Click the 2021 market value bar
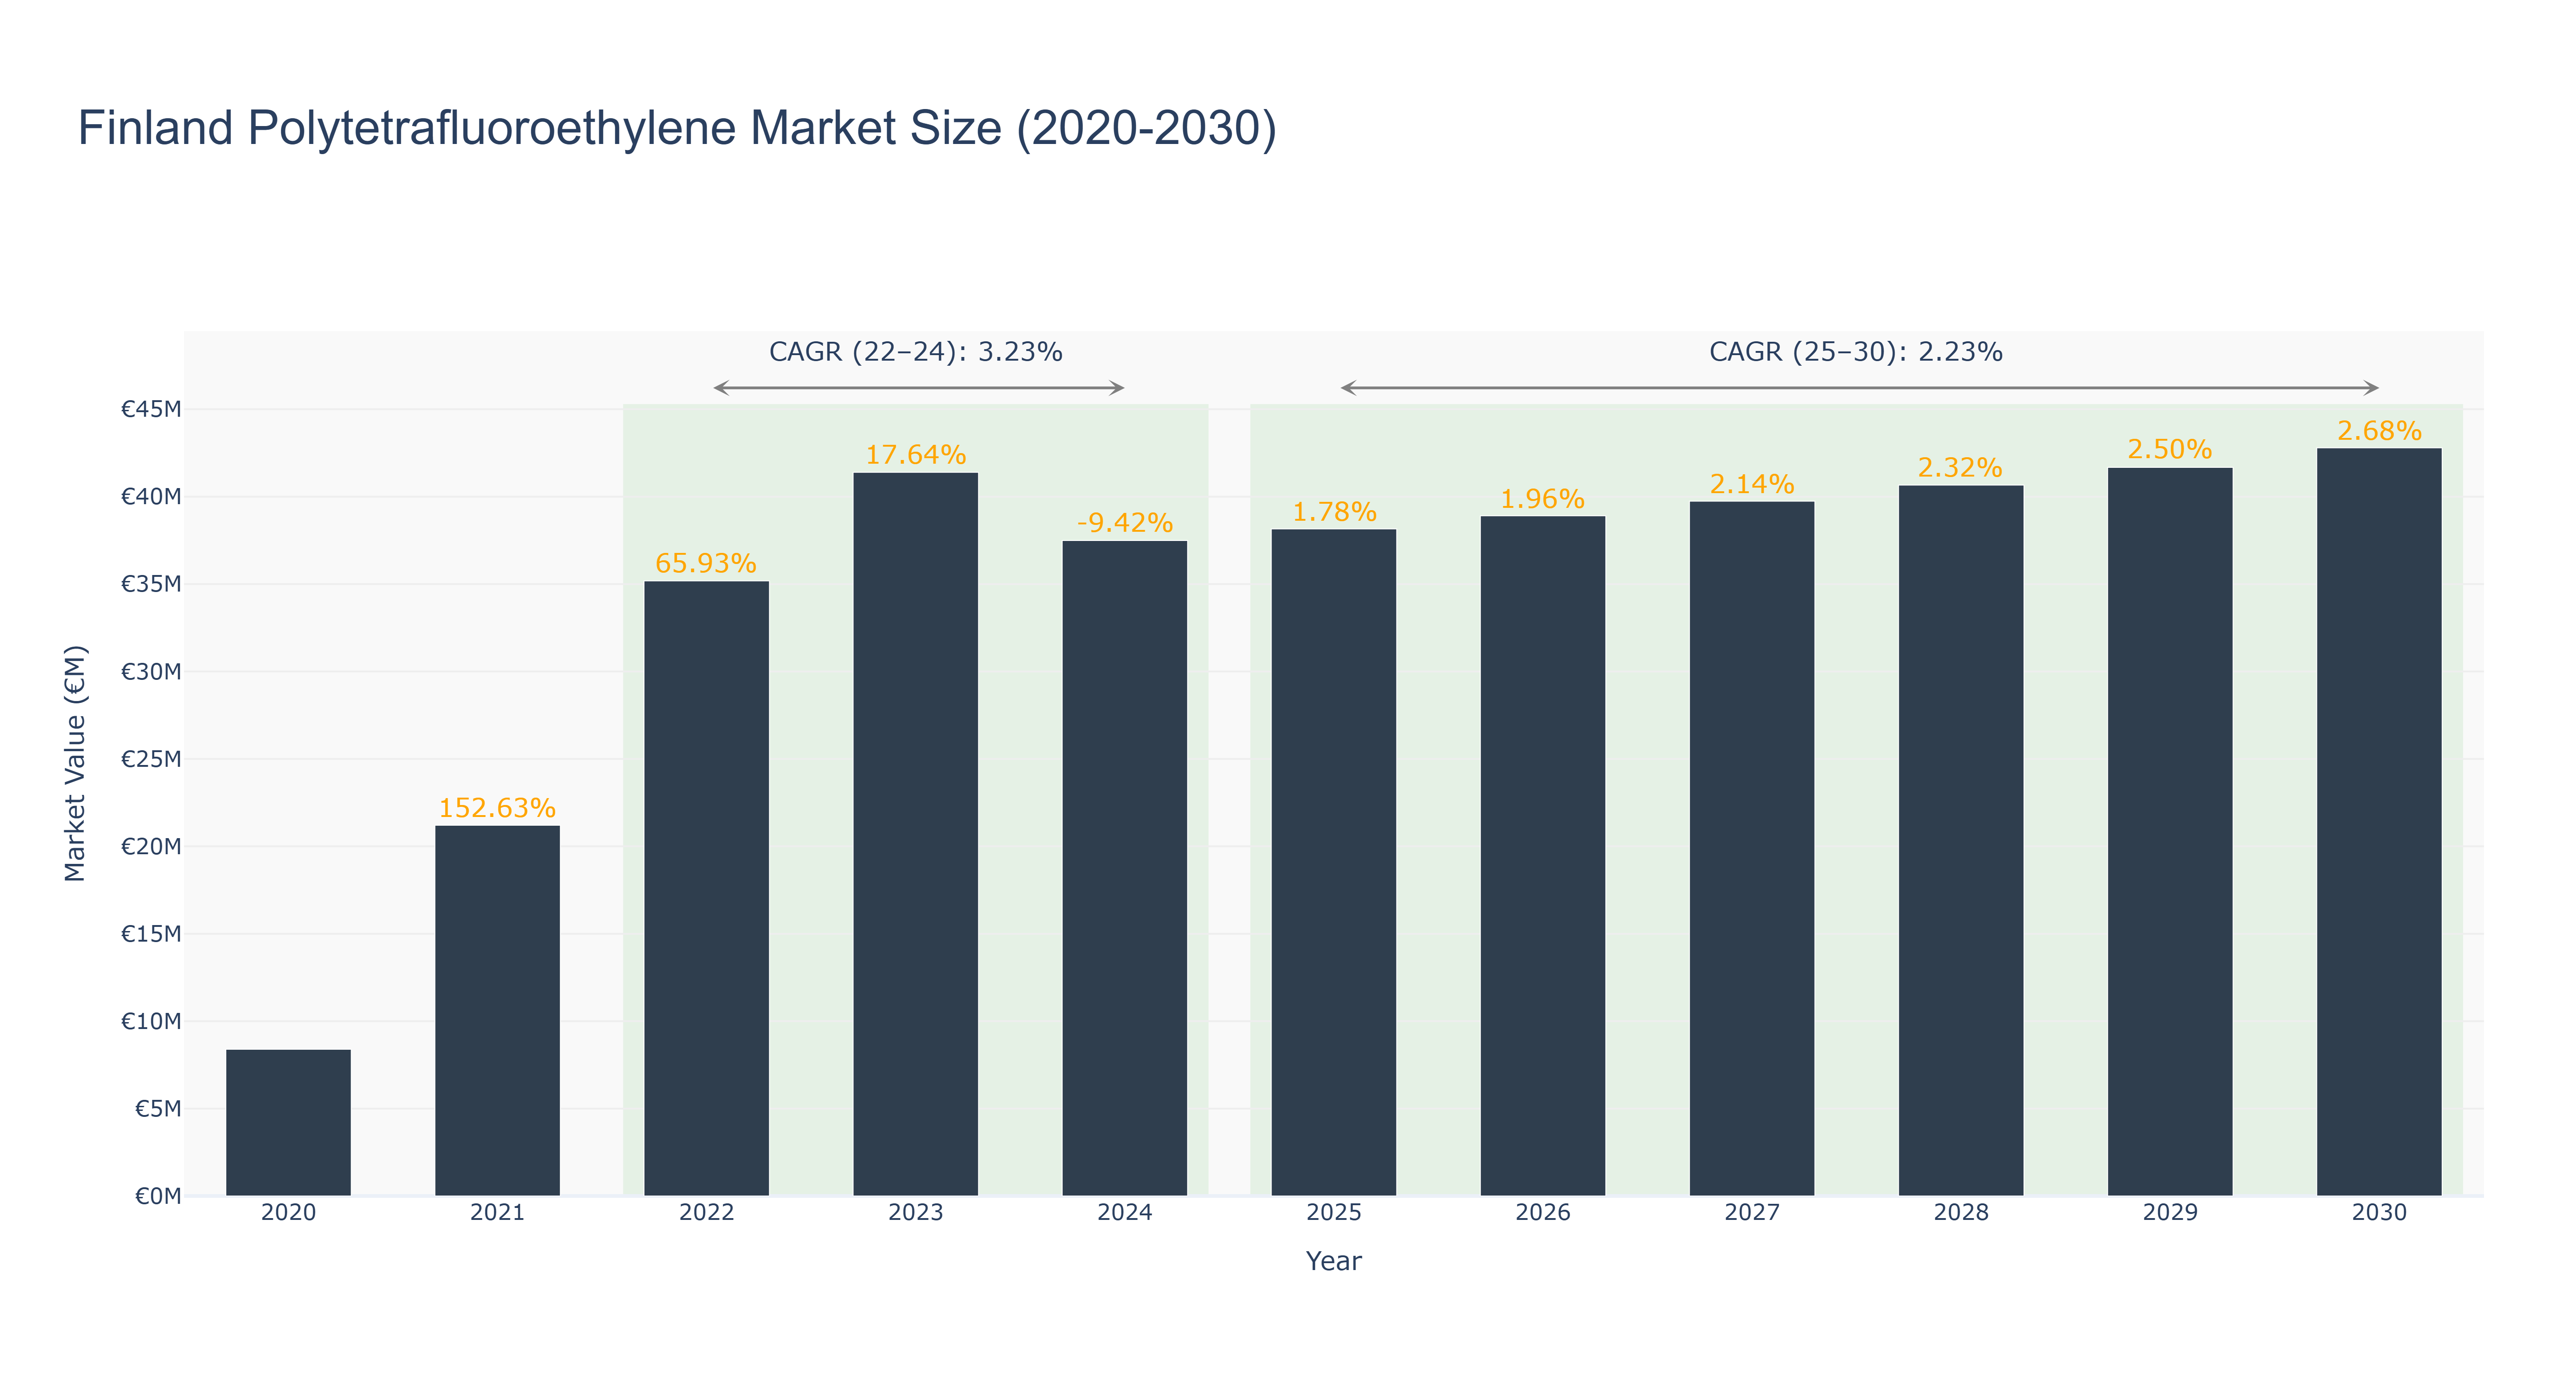 497,1010
